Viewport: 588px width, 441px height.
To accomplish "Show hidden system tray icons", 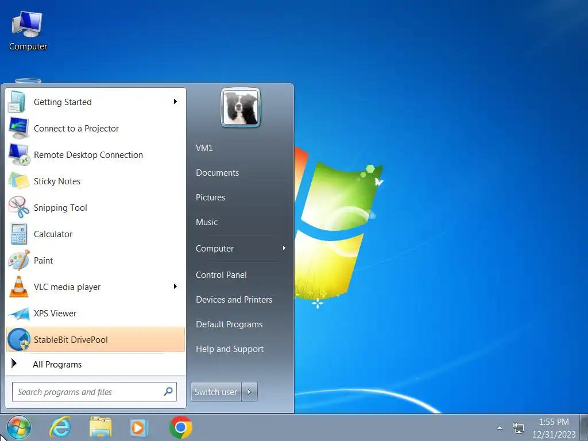I will pyautogui.click(x=500, y=427).
